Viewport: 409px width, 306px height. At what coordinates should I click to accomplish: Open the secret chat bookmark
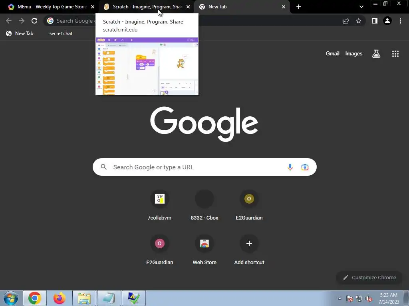pos(61,33)
